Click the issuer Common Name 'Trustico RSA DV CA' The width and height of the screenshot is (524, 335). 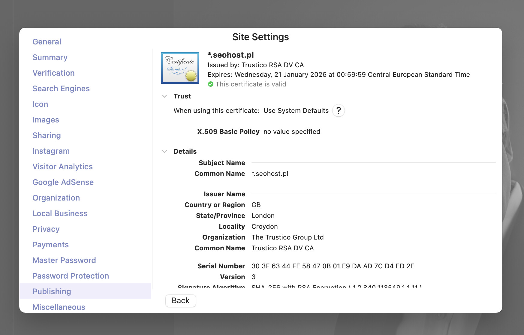(283, 248)
